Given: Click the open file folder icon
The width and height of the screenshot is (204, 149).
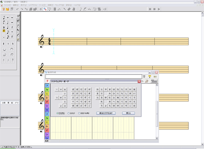Looking at the screenshot, I should (x=8, y=9).
